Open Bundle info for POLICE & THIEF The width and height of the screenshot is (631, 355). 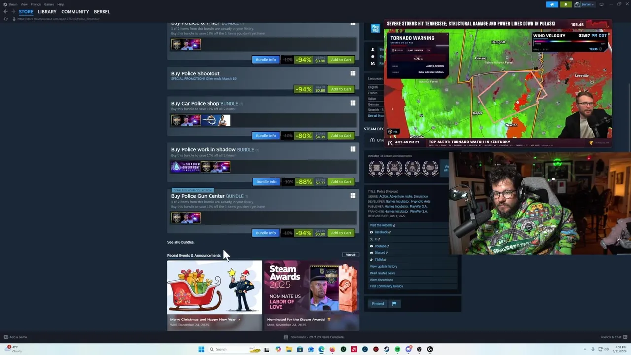(x=266, y=60)
